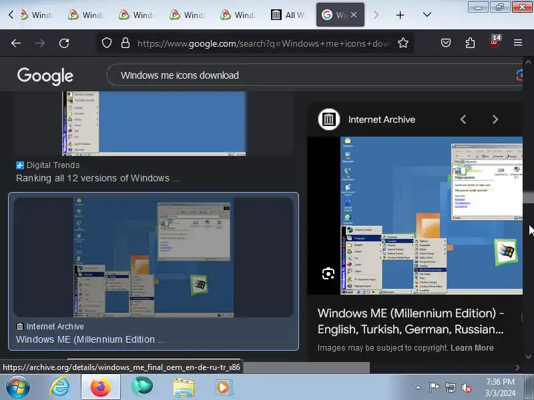The height and width of the screenshot is (400, 534).
Task: Open the Ranking all 12 versions of Windows link
Action: [x=98, y=178]
